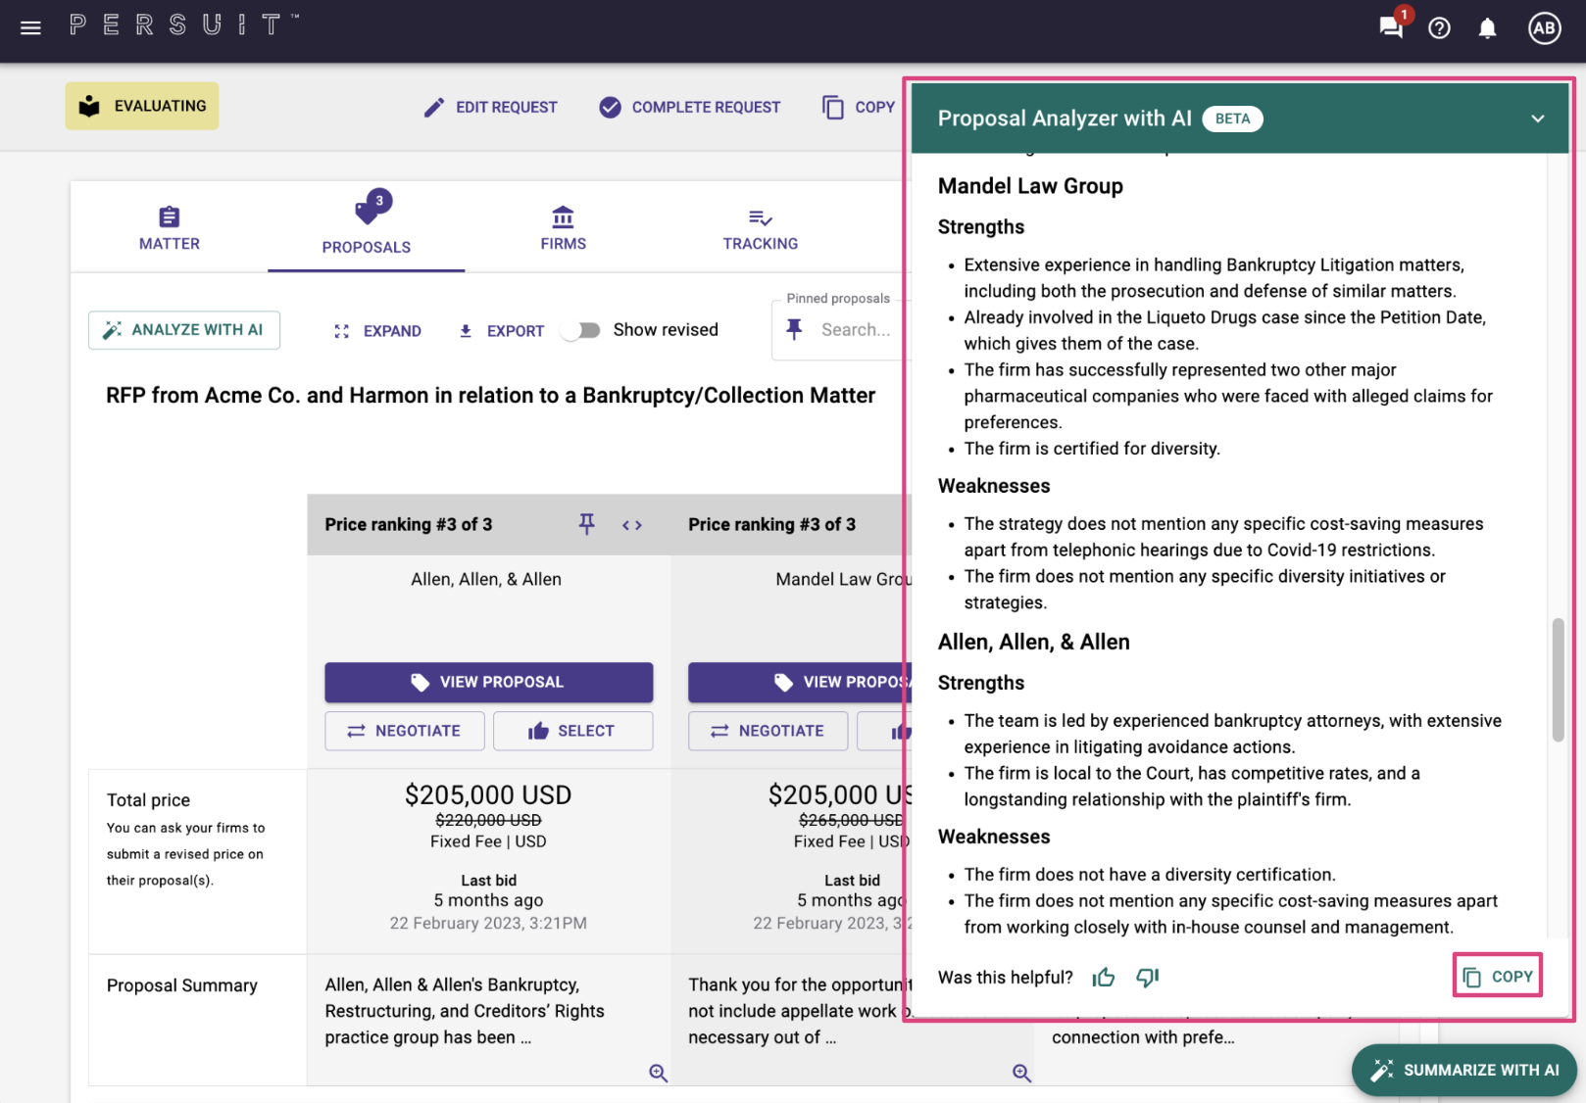The height and width of the screenshot is (1103, 1586).
Task: Select the Allen, Allen, & Allen proposal
Action: [572, 731]
